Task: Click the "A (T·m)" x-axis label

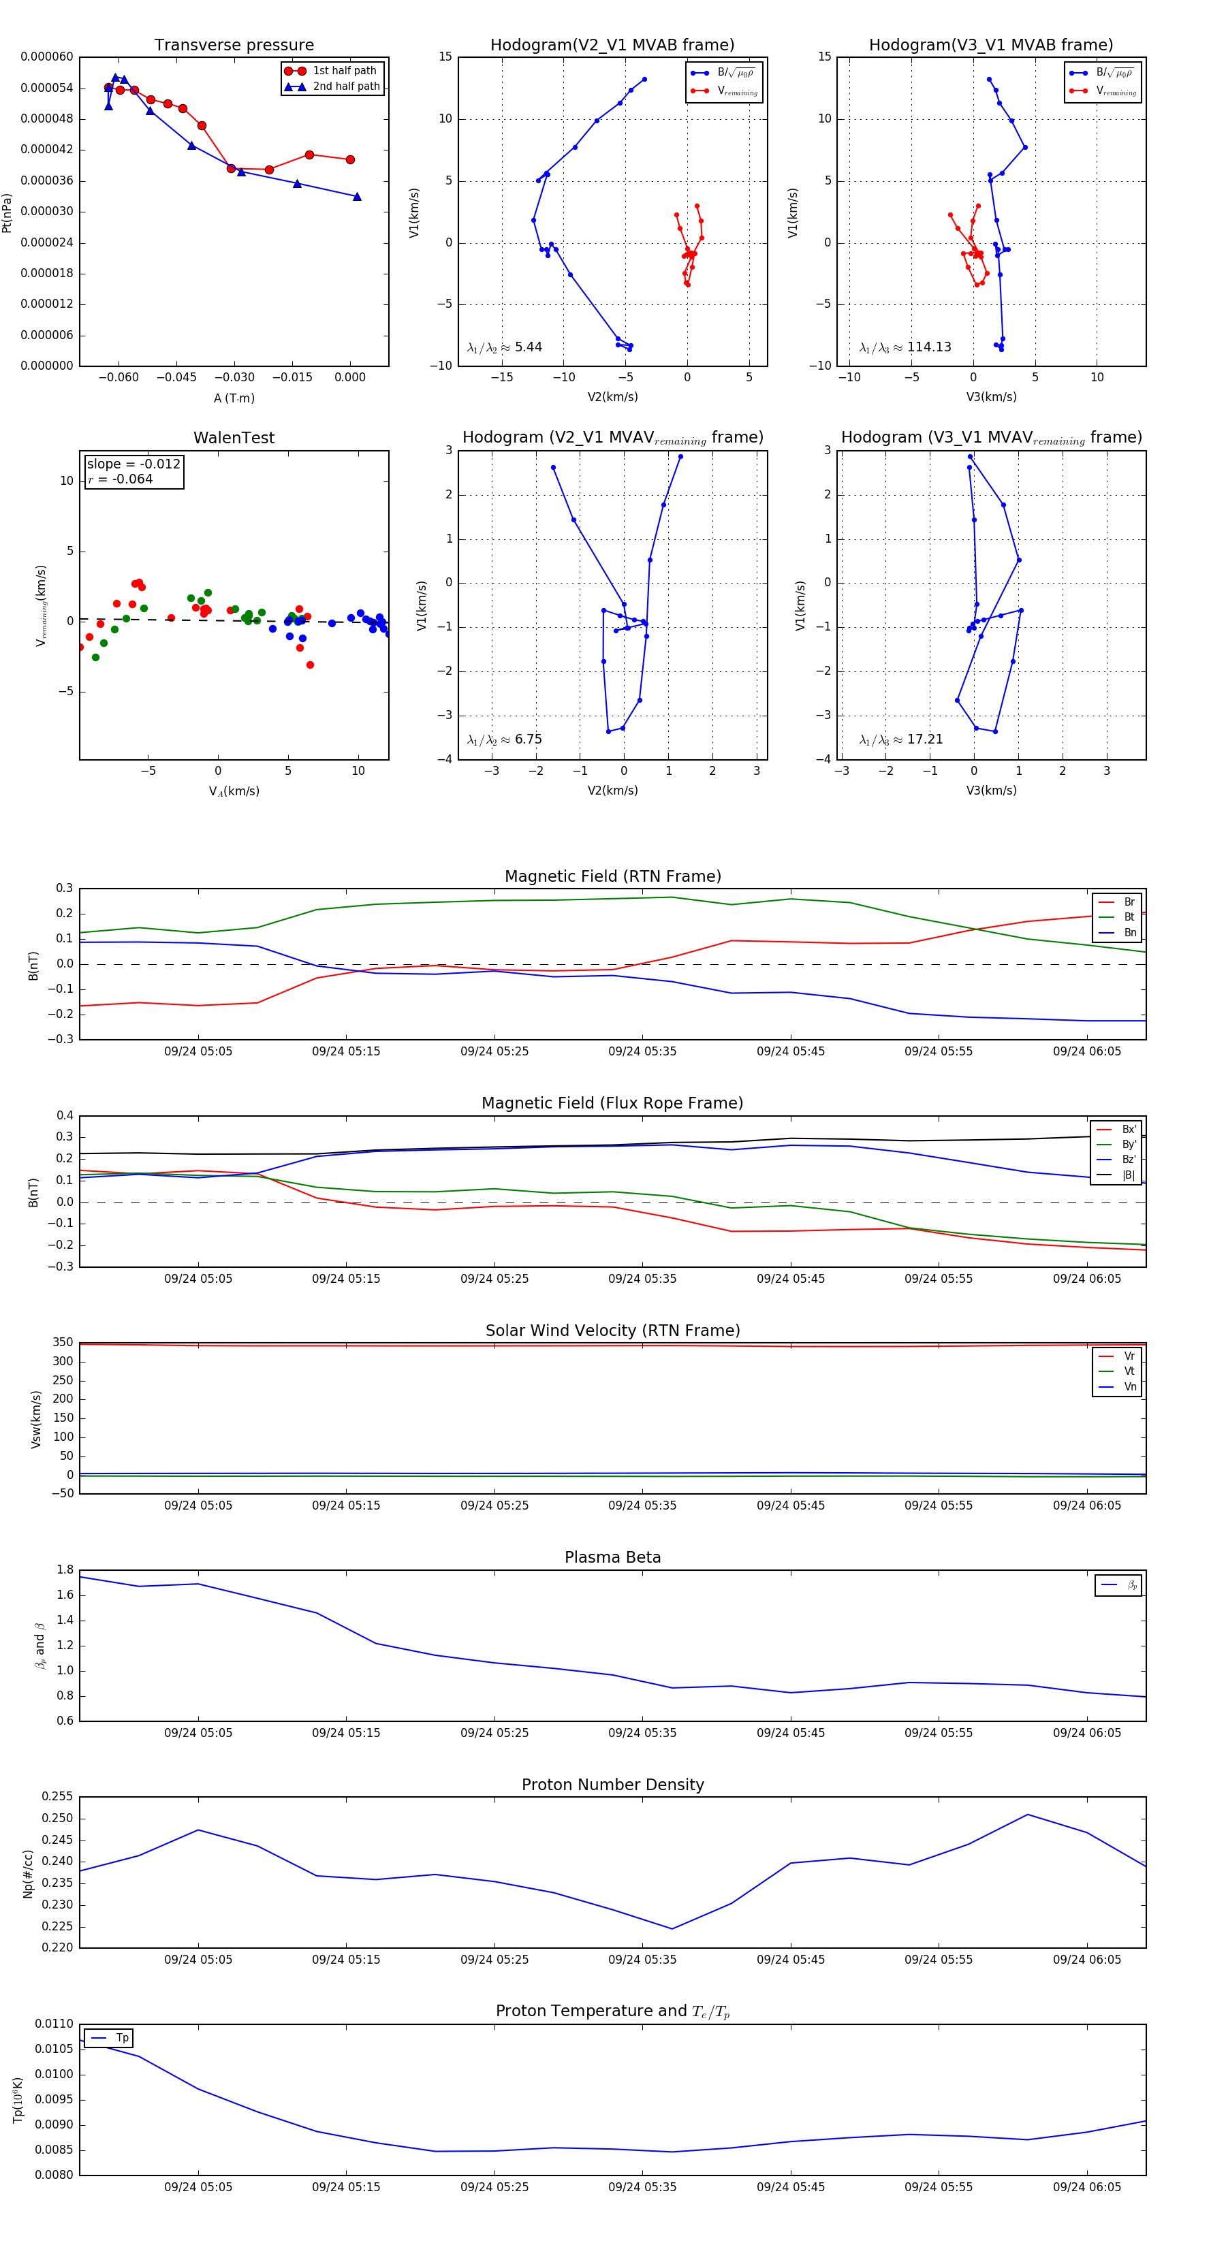Action: (x=234, y=398)
